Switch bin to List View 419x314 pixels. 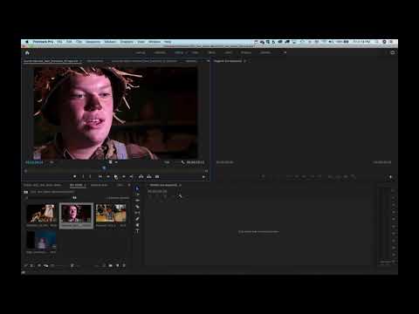coord(32,265)
